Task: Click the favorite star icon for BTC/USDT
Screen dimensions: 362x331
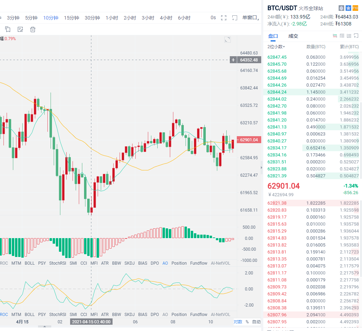Action: coord(348,8)
